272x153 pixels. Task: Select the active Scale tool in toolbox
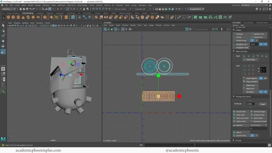3,51
